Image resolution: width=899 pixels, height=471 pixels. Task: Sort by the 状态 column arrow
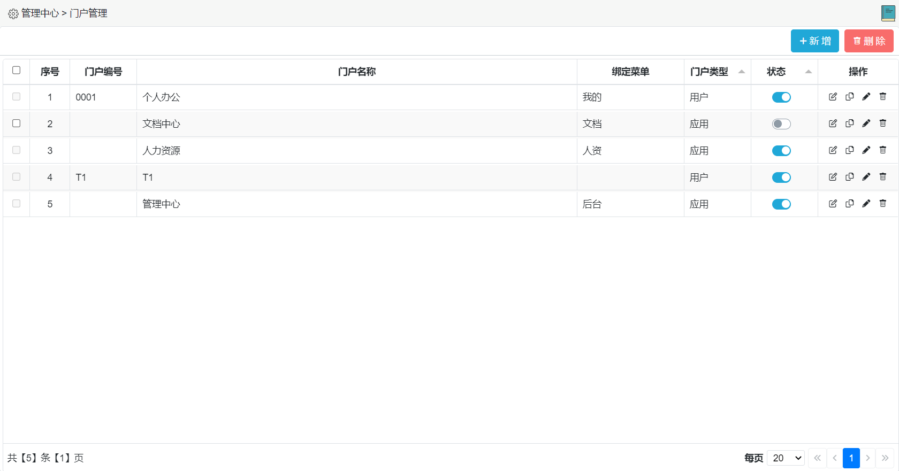coord(809,72)
